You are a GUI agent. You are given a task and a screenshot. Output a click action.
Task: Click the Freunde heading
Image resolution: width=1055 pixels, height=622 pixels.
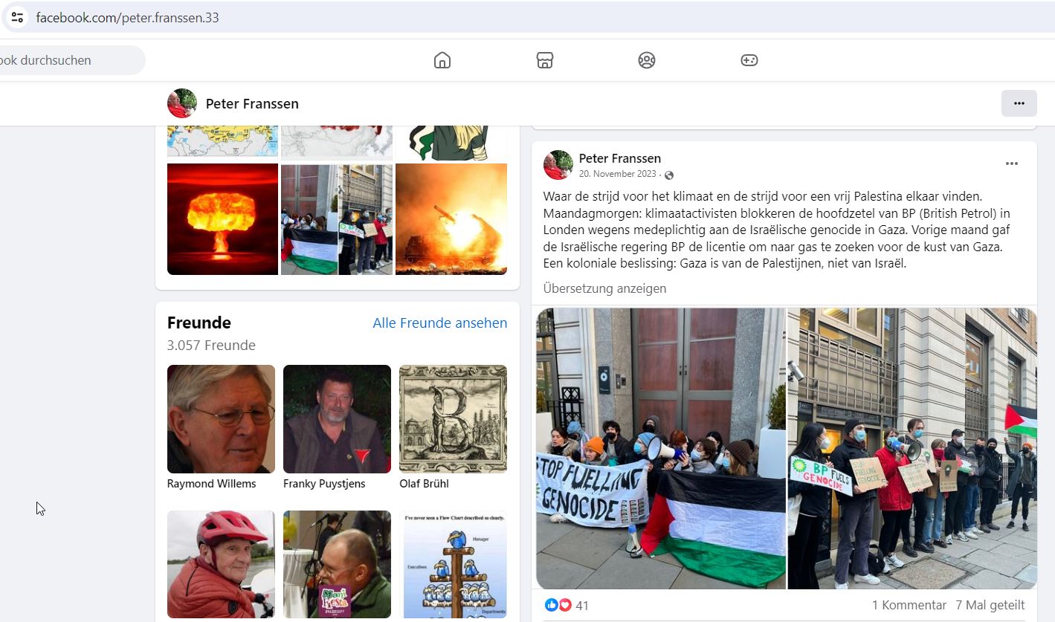pyautogui.click(x=199, y=323)
